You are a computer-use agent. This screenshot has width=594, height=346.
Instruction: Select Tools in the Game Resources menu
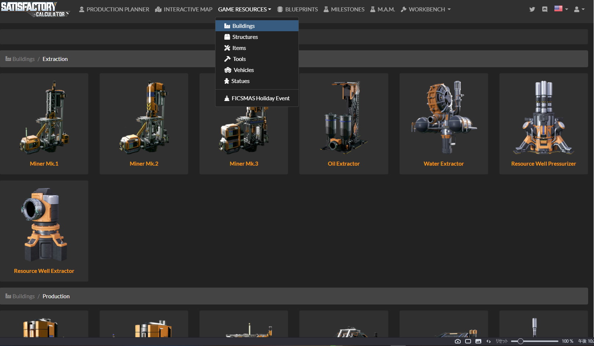pyautogui.click(x=257, y=59)
